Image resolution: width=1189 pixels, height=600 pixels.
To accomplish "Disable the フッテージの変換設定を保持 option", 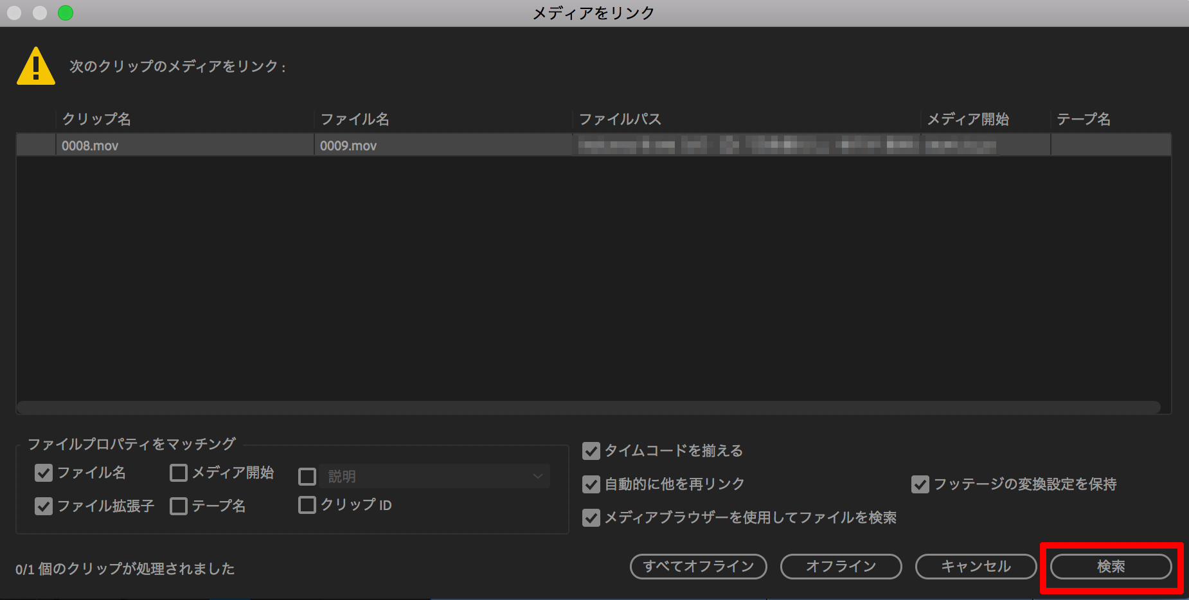I will pyautogui.click(x=920, y=484).
